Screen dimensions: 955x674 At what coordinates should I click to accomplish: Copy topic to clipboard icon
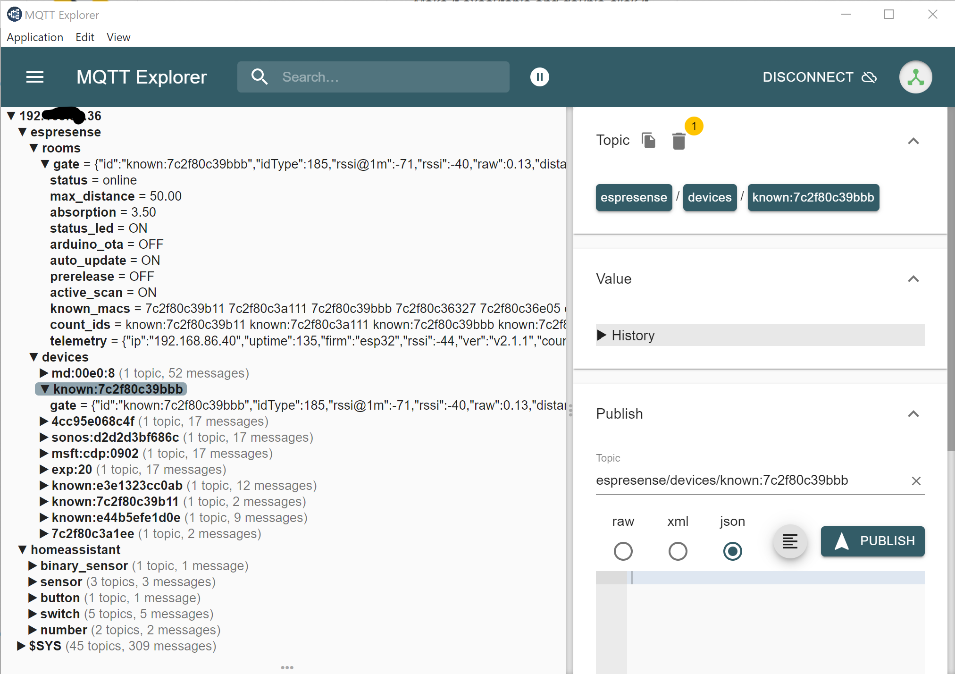649,140
